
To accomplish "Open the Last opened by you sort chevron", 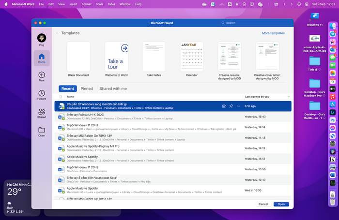I will click(x=289, y=97).
